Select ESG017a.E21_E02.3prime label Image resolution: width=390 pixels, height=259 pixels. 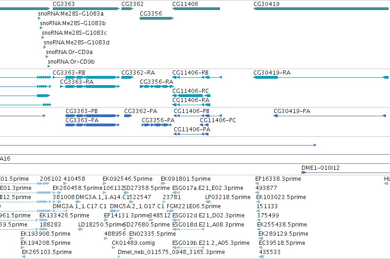pyautogui.click(x=208, y=188)
